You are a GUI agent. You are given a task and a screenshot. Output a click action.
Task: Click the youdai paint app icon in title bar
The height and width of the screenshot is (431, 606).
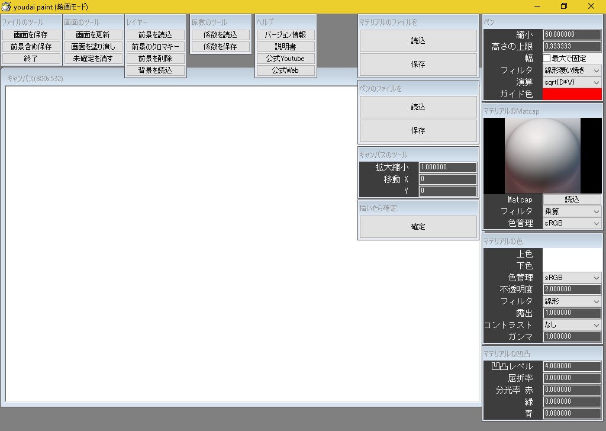(x=7, y=6)
